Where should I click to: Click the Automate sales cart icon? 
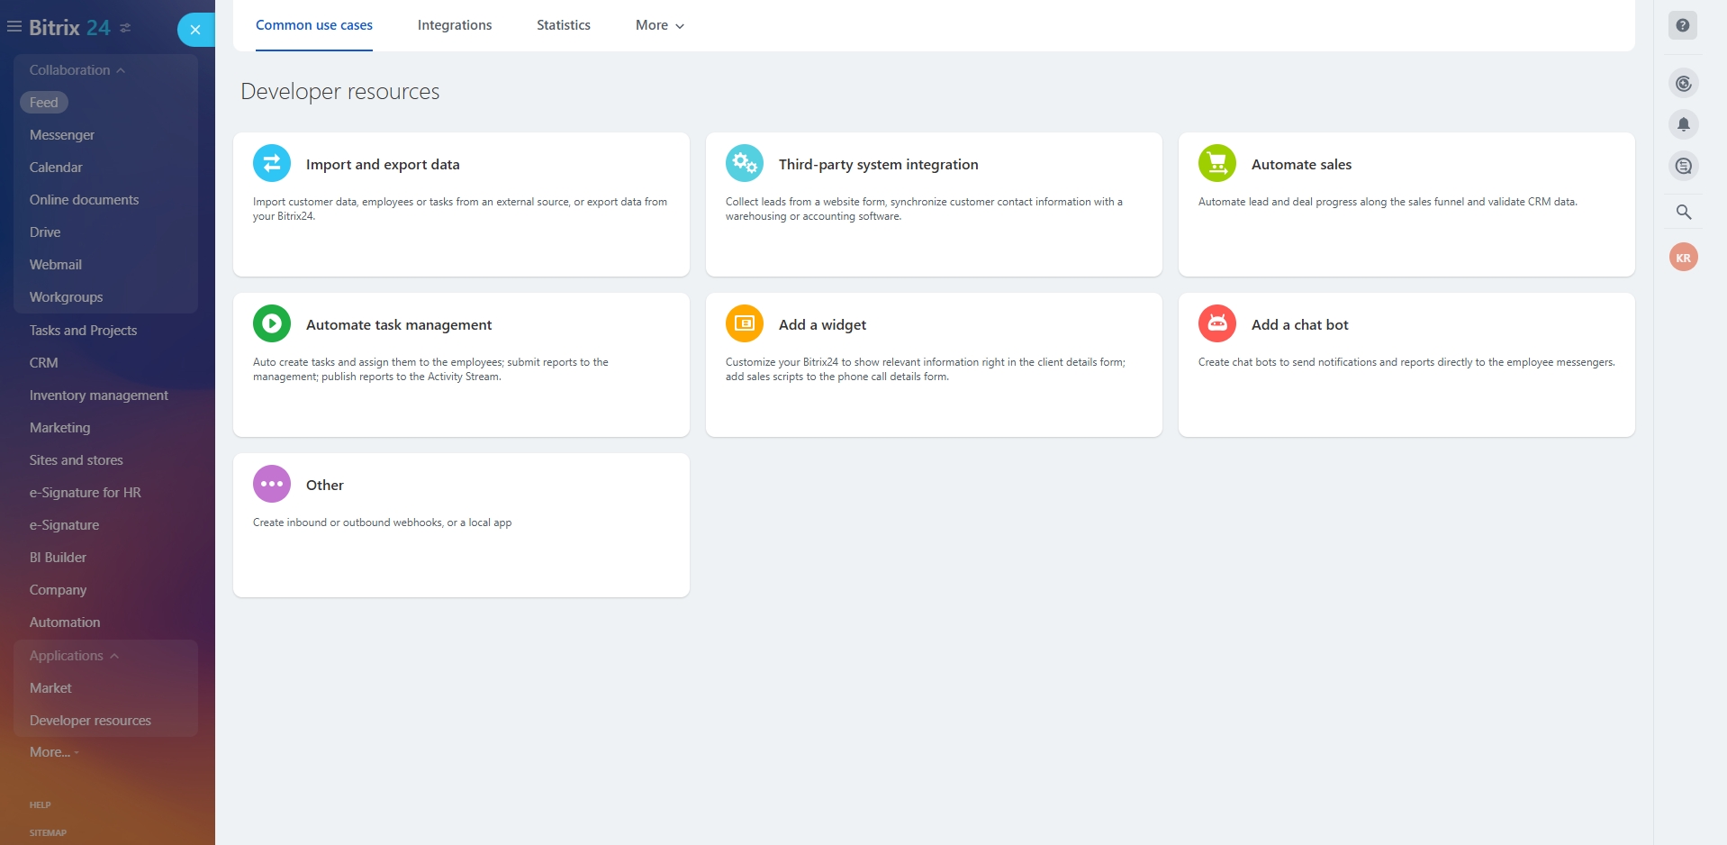coord(1216,164)
